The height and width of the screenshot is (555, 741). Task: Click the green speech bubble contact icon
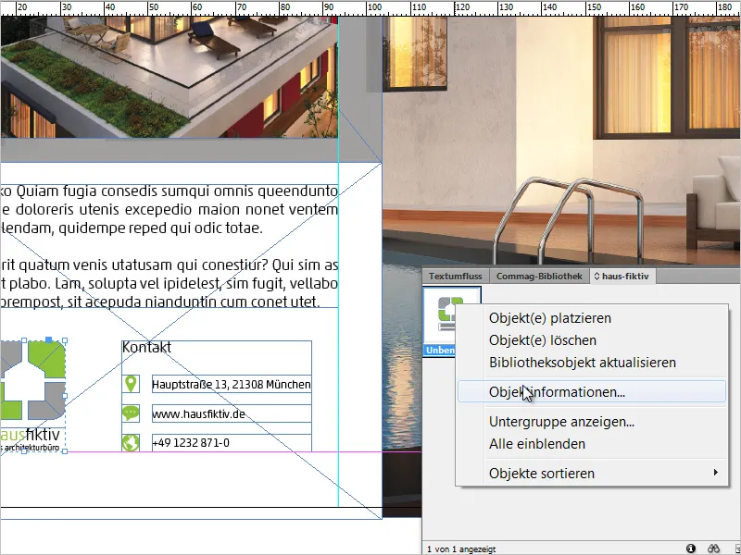click(131, 413)
